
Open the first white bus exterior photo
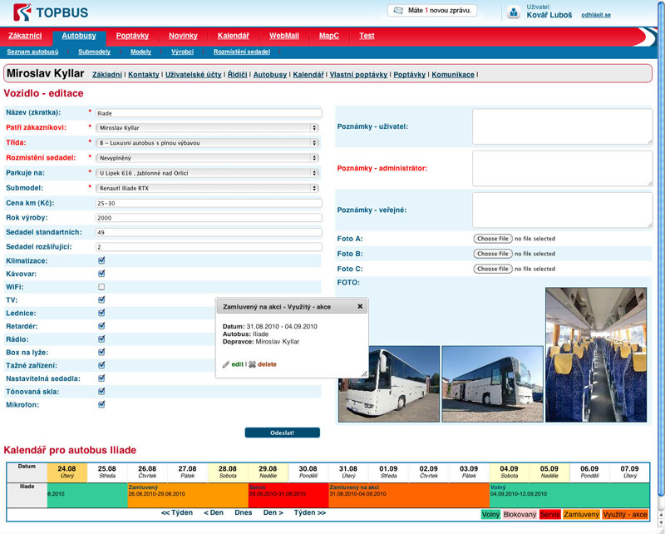[x=389, y=384]
